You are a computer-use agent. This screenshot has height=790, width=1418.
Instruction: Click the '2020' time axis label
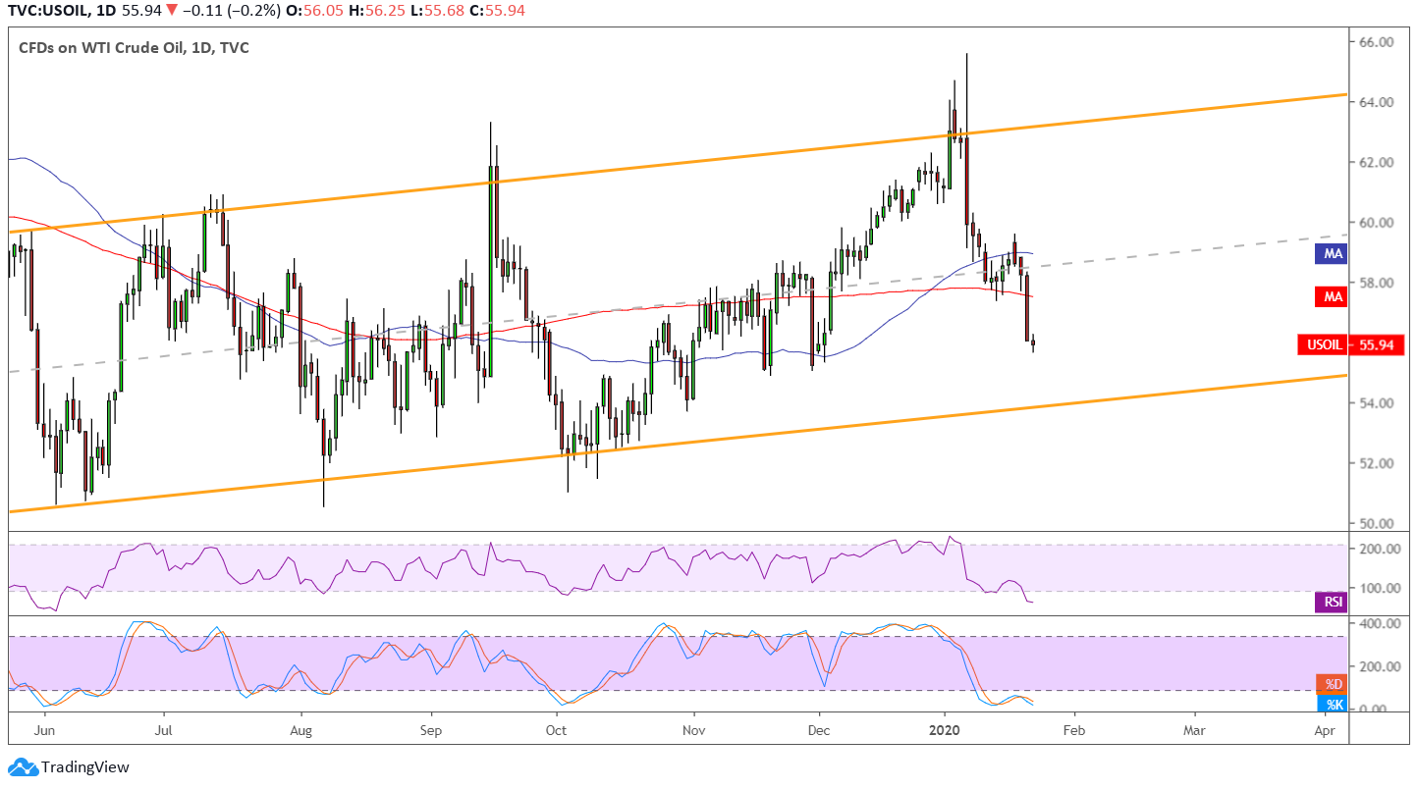click(946, 730)
